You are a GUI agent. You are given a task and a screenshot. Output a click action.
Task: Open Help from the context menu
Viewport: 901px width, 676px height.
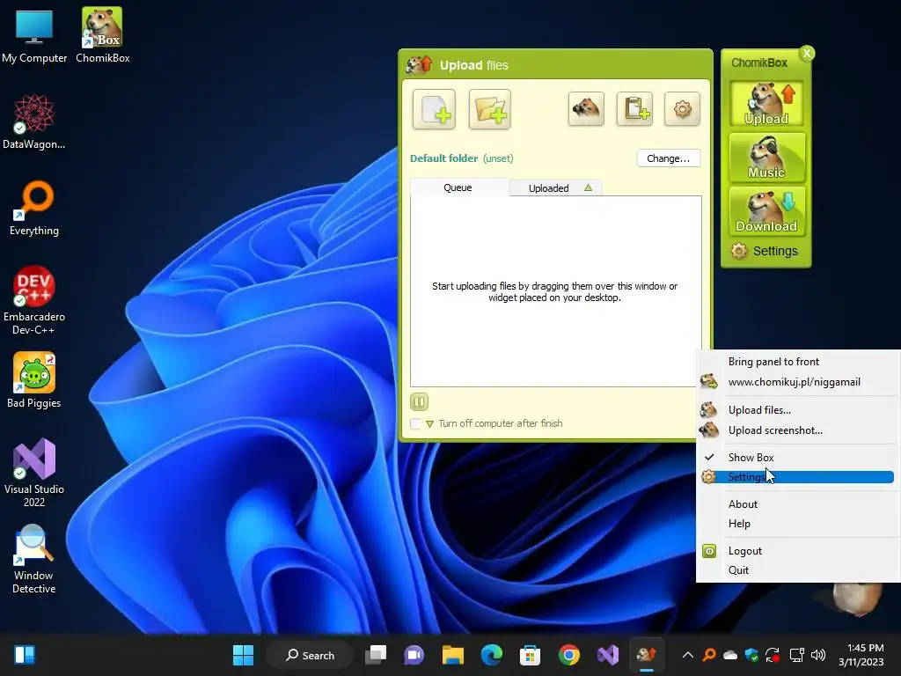click(x=797, y=524)
